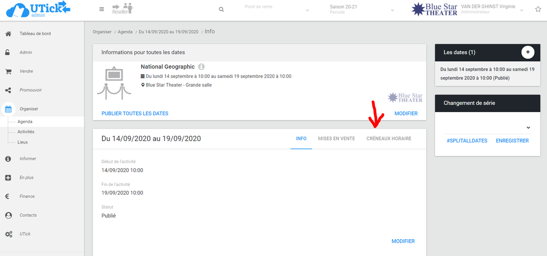Open the Changement de série dropdown

487,128
